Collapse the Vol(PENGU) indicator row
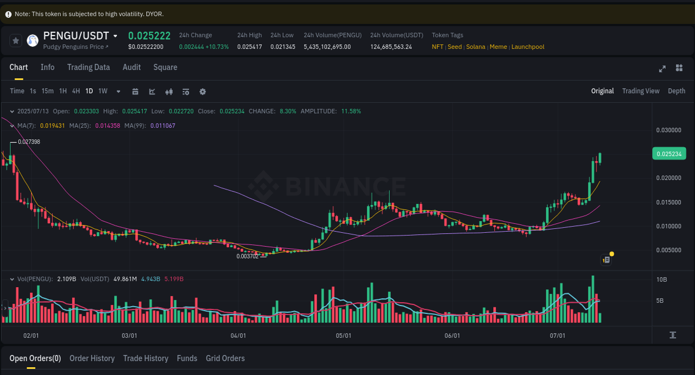 [x=13, y=278]
